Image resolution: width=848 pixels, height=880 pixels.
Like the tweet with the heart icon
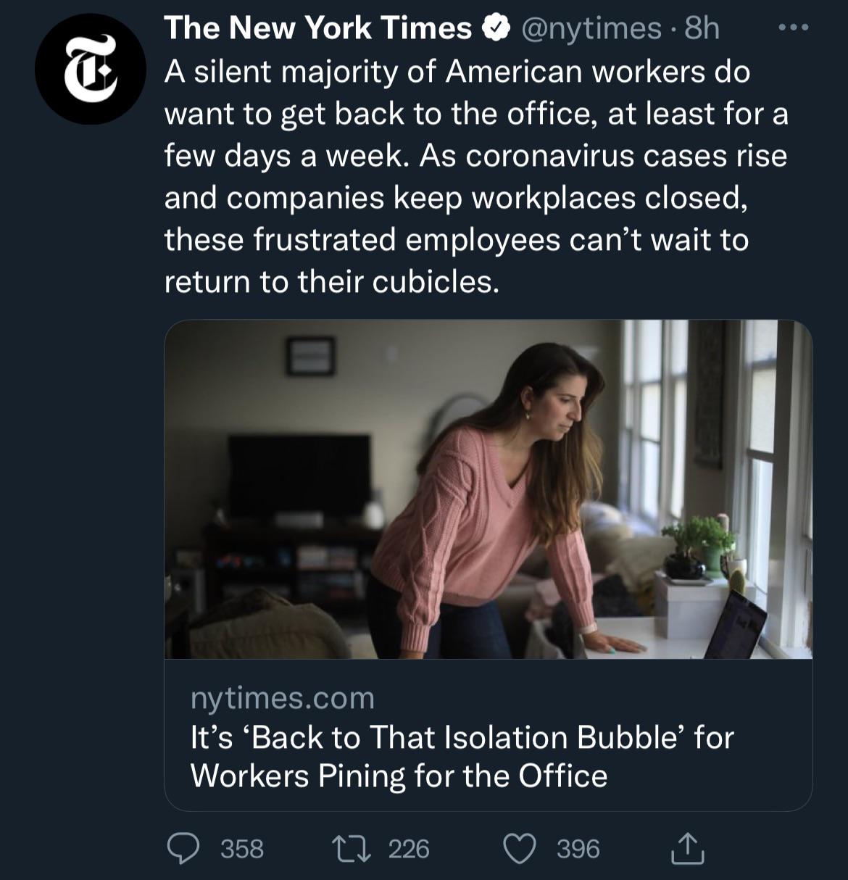click(519, 848)
